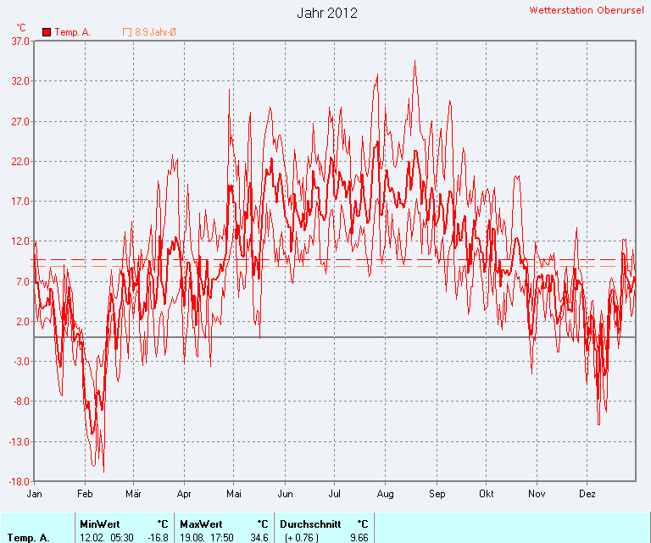
Task: Click the Nov month label
Action: 537,494
